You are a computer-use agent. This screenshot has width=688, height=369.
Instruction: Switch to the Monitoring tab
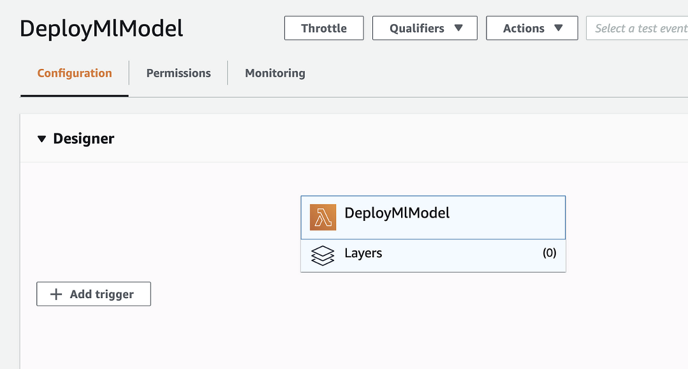(x=275, y=73)
